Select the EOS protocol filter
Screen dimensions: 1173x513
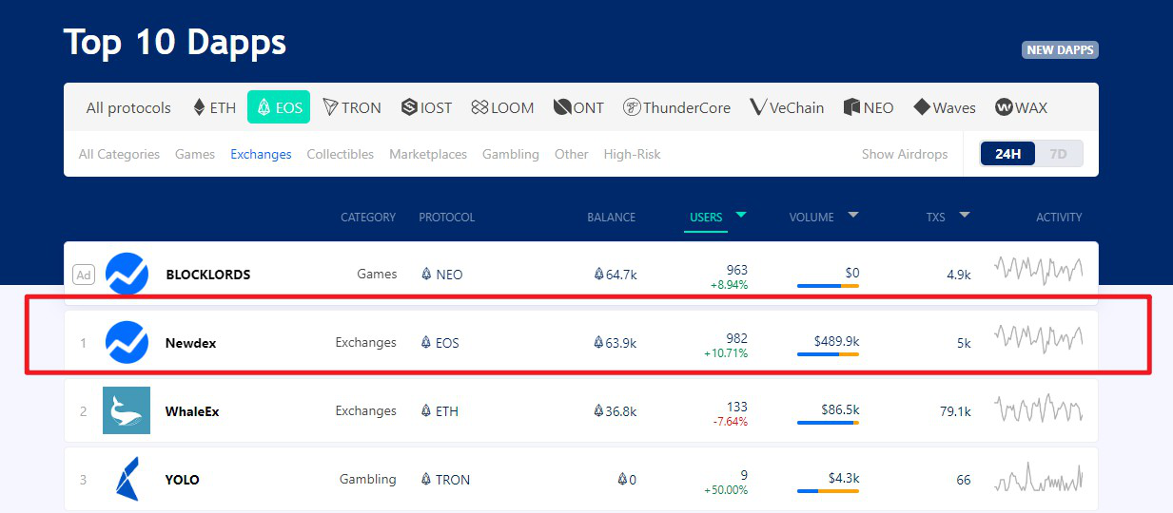(279, 107)
